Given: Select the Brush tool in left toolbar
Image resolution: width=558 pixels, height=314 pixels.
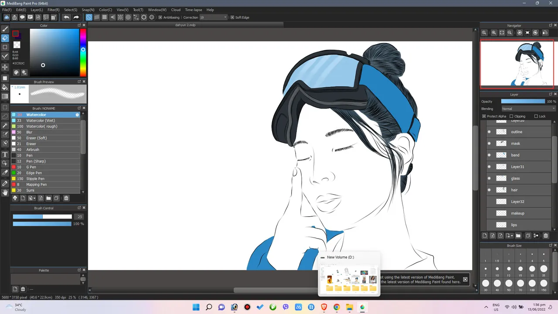Looking at the screenshot, I should pyautogui.click(x=5, y=29).
